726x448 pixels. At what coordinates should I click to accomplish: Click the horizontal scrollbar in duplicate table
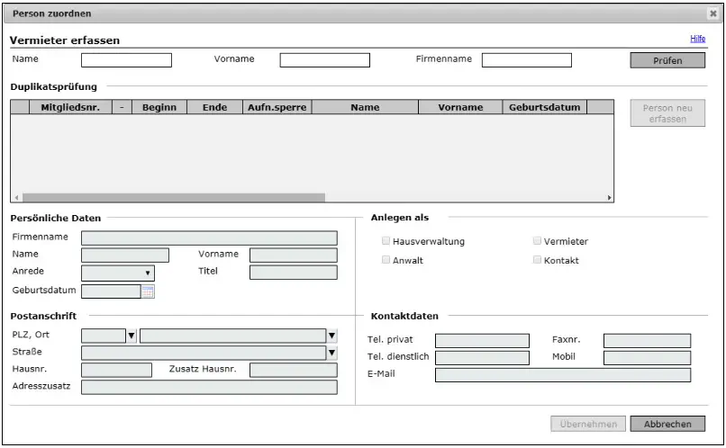pyautogui.click(x=173, y=197)
